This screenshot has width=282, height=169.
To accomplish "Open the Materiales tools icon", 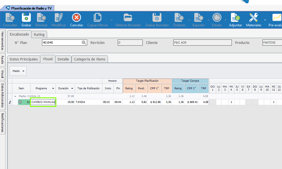I will (253, 18).
